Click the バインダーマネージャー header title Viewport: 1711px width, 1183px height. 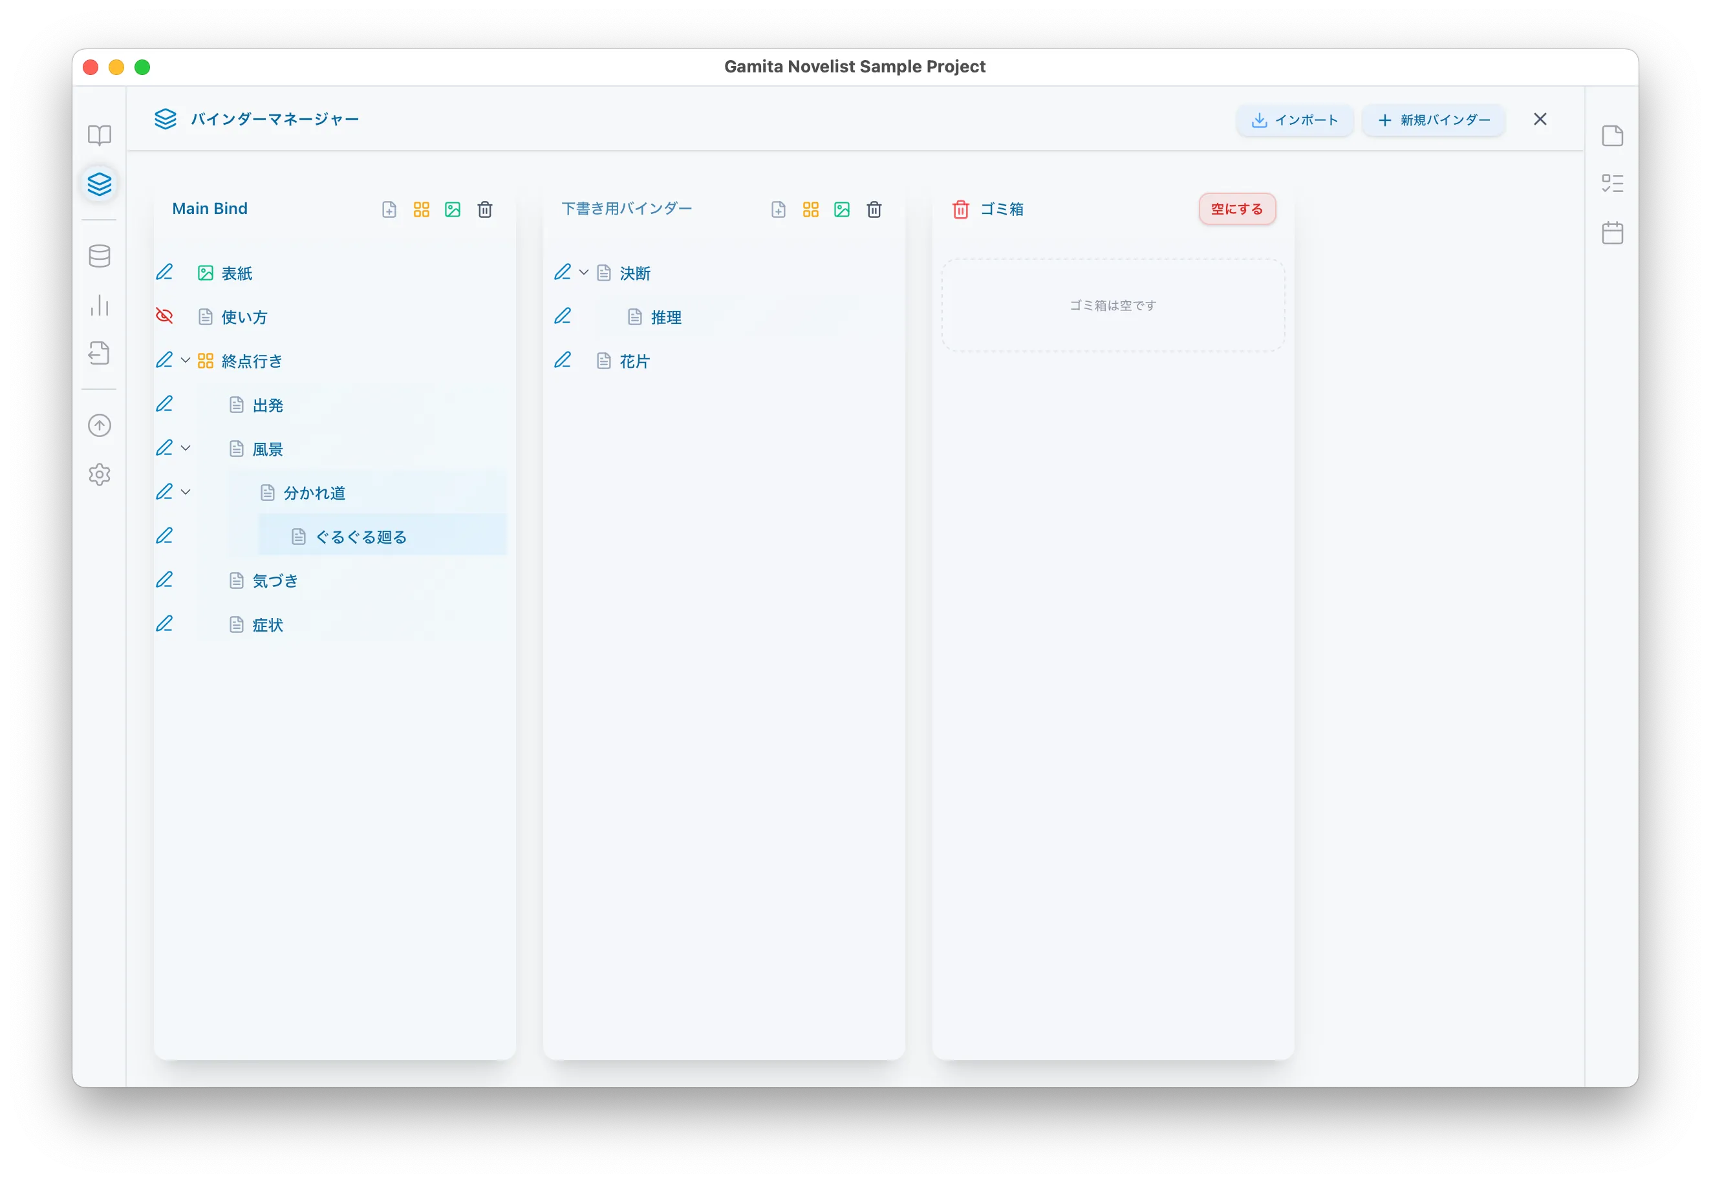coord(275,120)
